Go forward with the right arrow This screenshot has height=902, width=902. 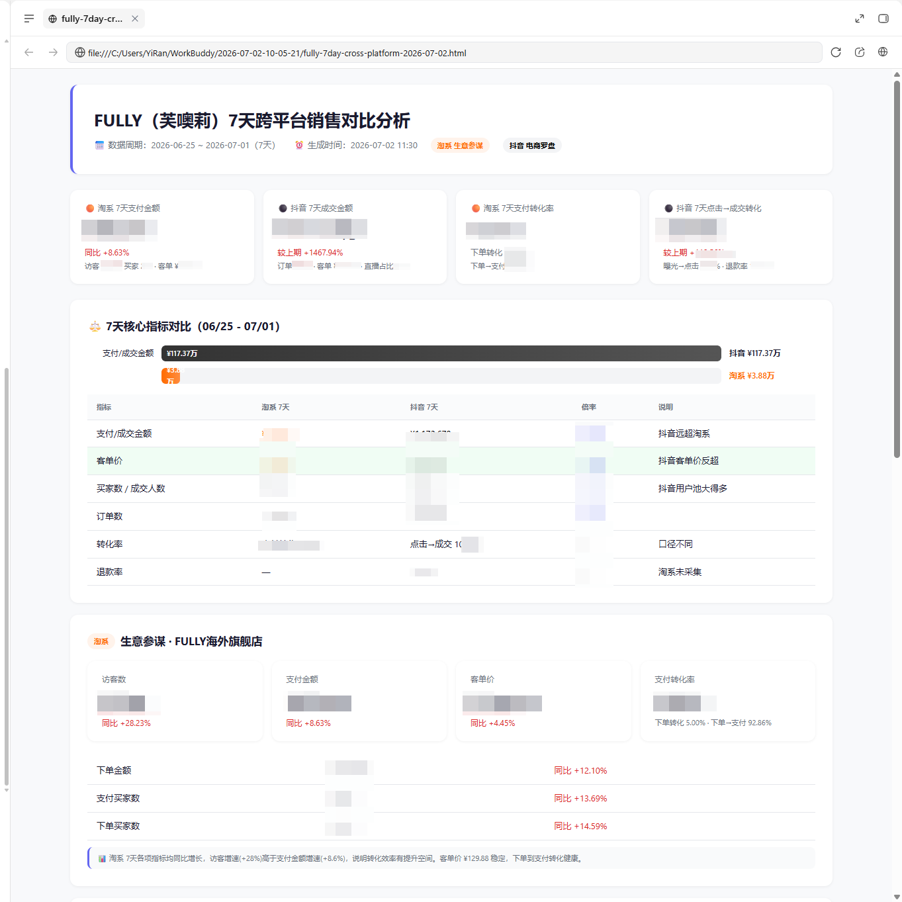pyautogui.click(x=53, y=52)
